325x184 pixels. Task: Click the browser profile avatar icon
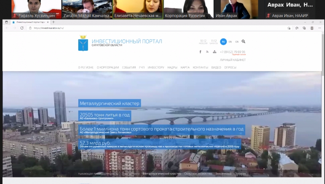312,28
